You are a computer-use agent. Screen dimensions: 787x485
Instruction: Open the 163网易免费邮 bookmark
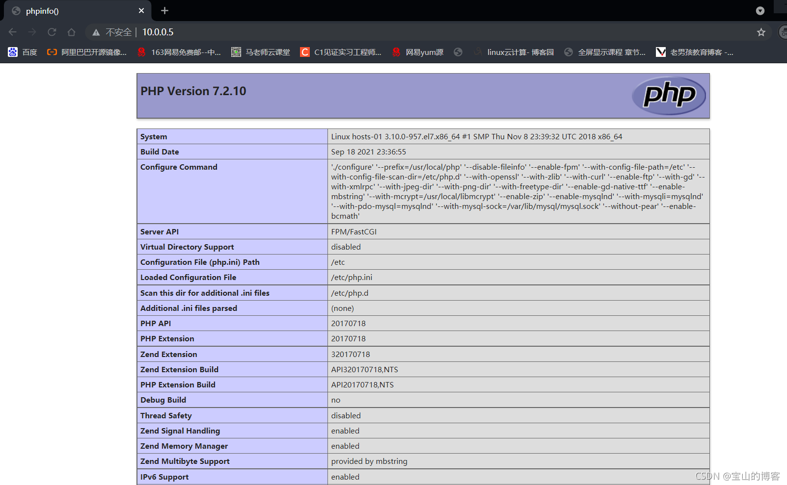click(x=179, y=52)
